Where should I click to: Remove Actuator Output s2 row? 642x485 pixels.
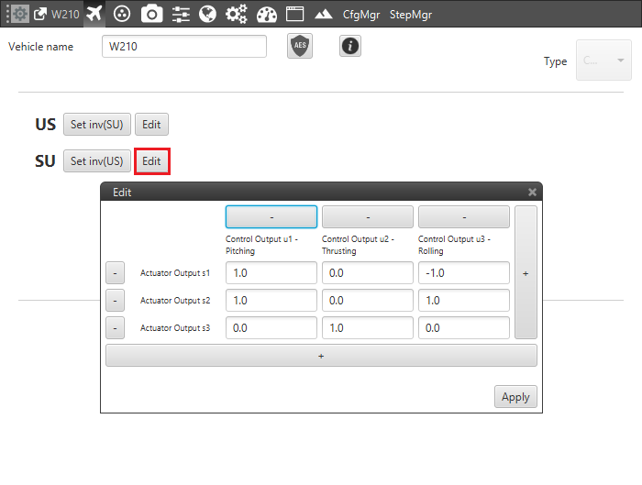tap(115, 301)
